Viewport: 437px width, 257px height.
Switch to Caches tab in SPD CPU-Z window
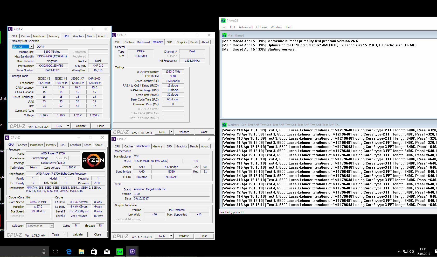26,36
